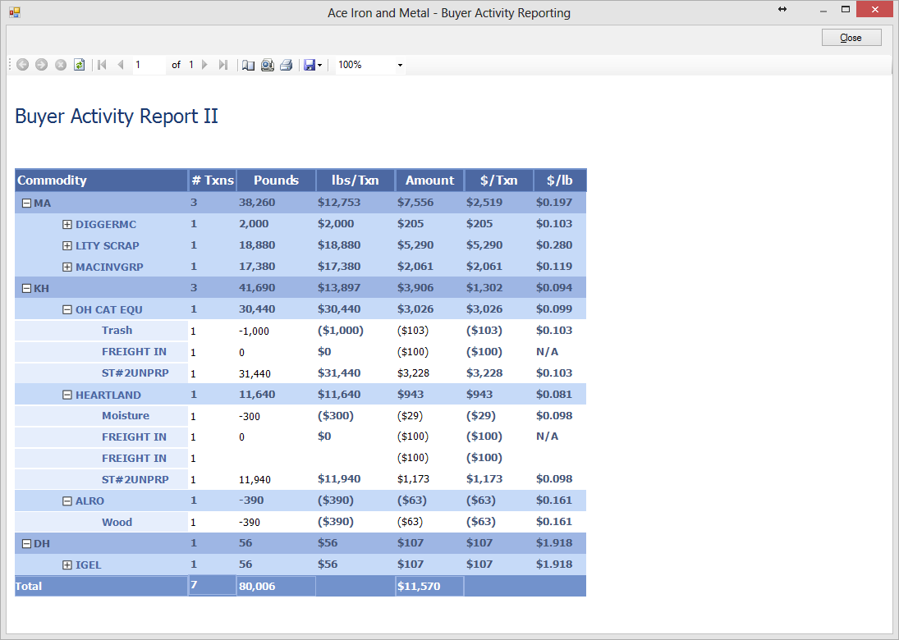Go to last page of report
Viewport: 899px width, 640px height.
tap(222, 65)
